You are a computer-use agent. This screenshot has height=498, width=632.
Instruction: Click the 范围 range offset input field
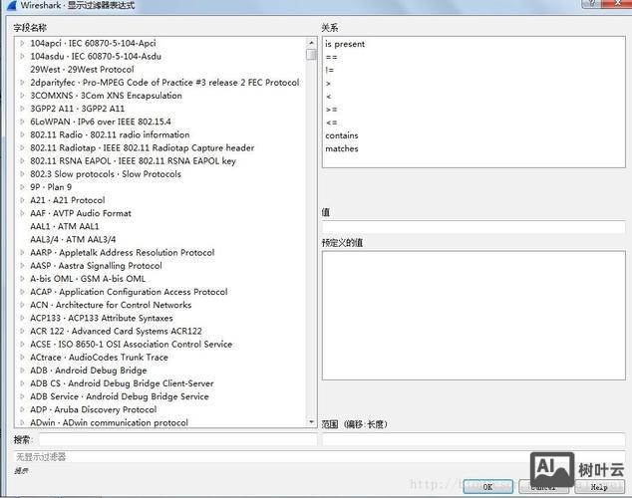click(x=473, y=439)
